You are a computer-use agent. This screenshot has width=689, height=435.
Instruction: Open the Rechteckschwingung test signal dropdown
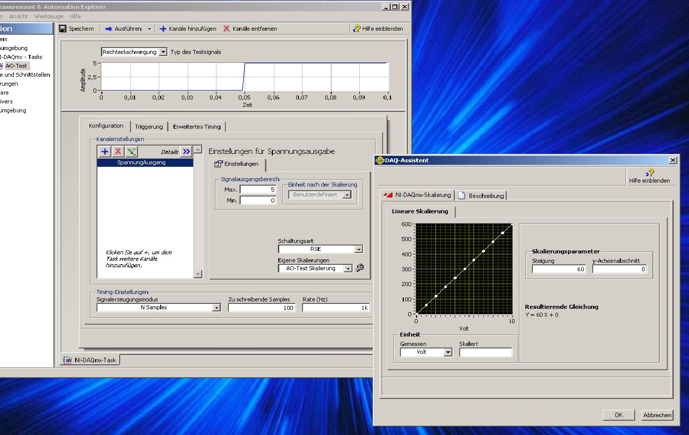[x=163, y=52]
